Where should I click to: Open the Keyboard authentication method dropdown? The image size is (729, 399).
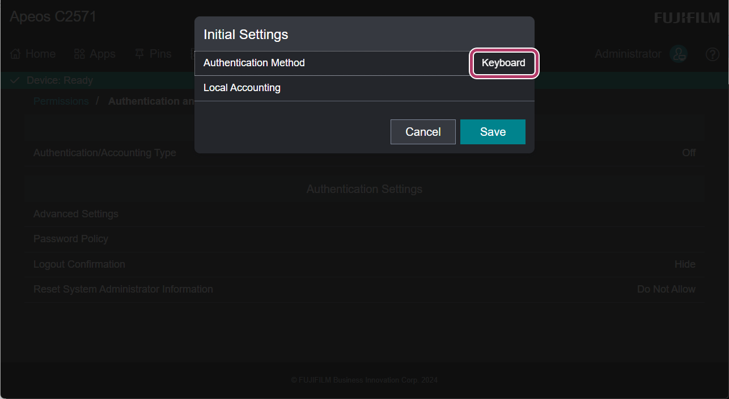tap(503, 63)
